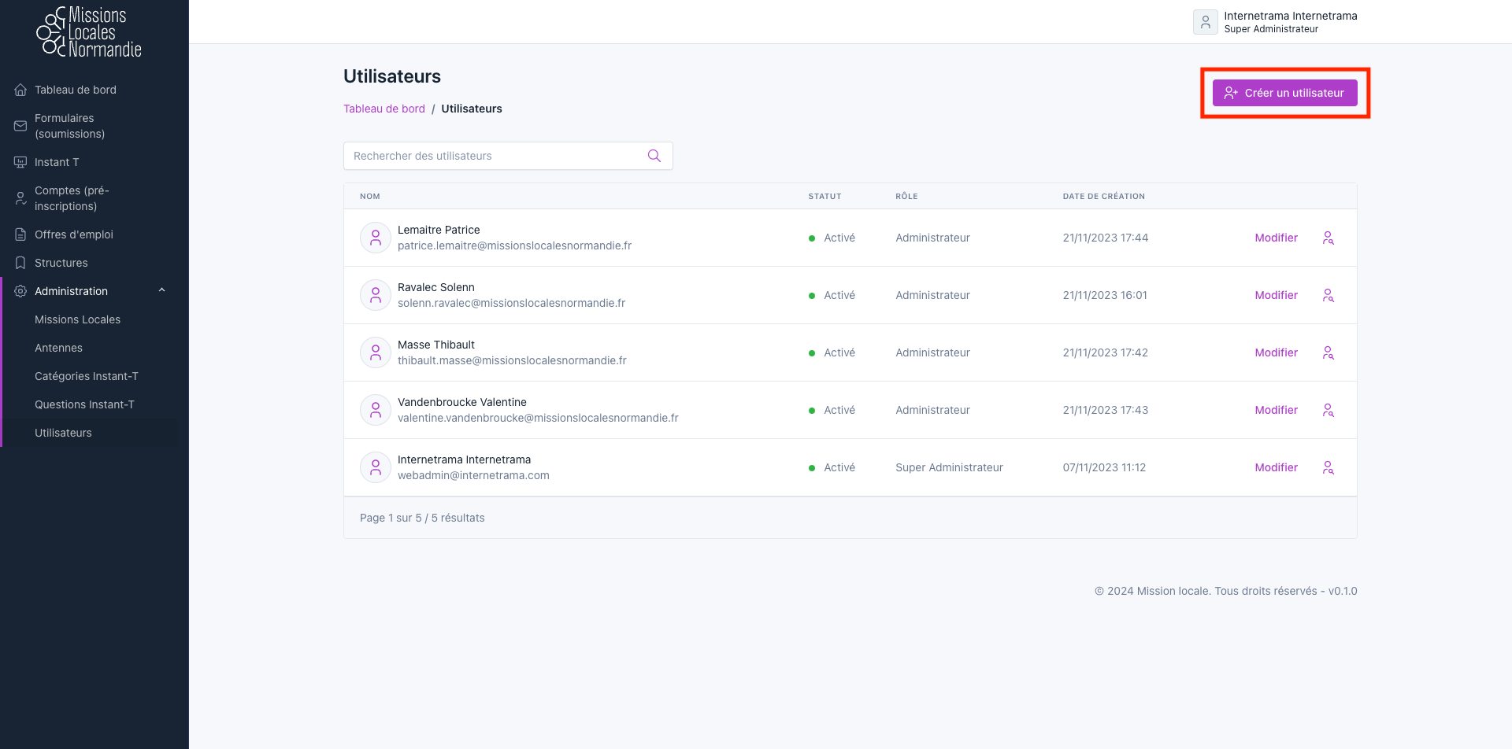
Task: Click the search magnifier icon
Action: (654, 156)
